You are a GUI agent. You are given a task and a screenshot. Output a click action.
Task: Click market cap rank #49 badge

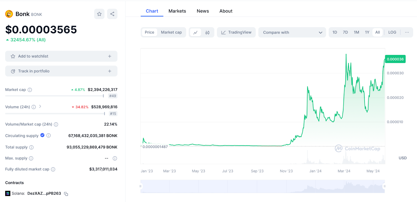(x=113, y=96)
